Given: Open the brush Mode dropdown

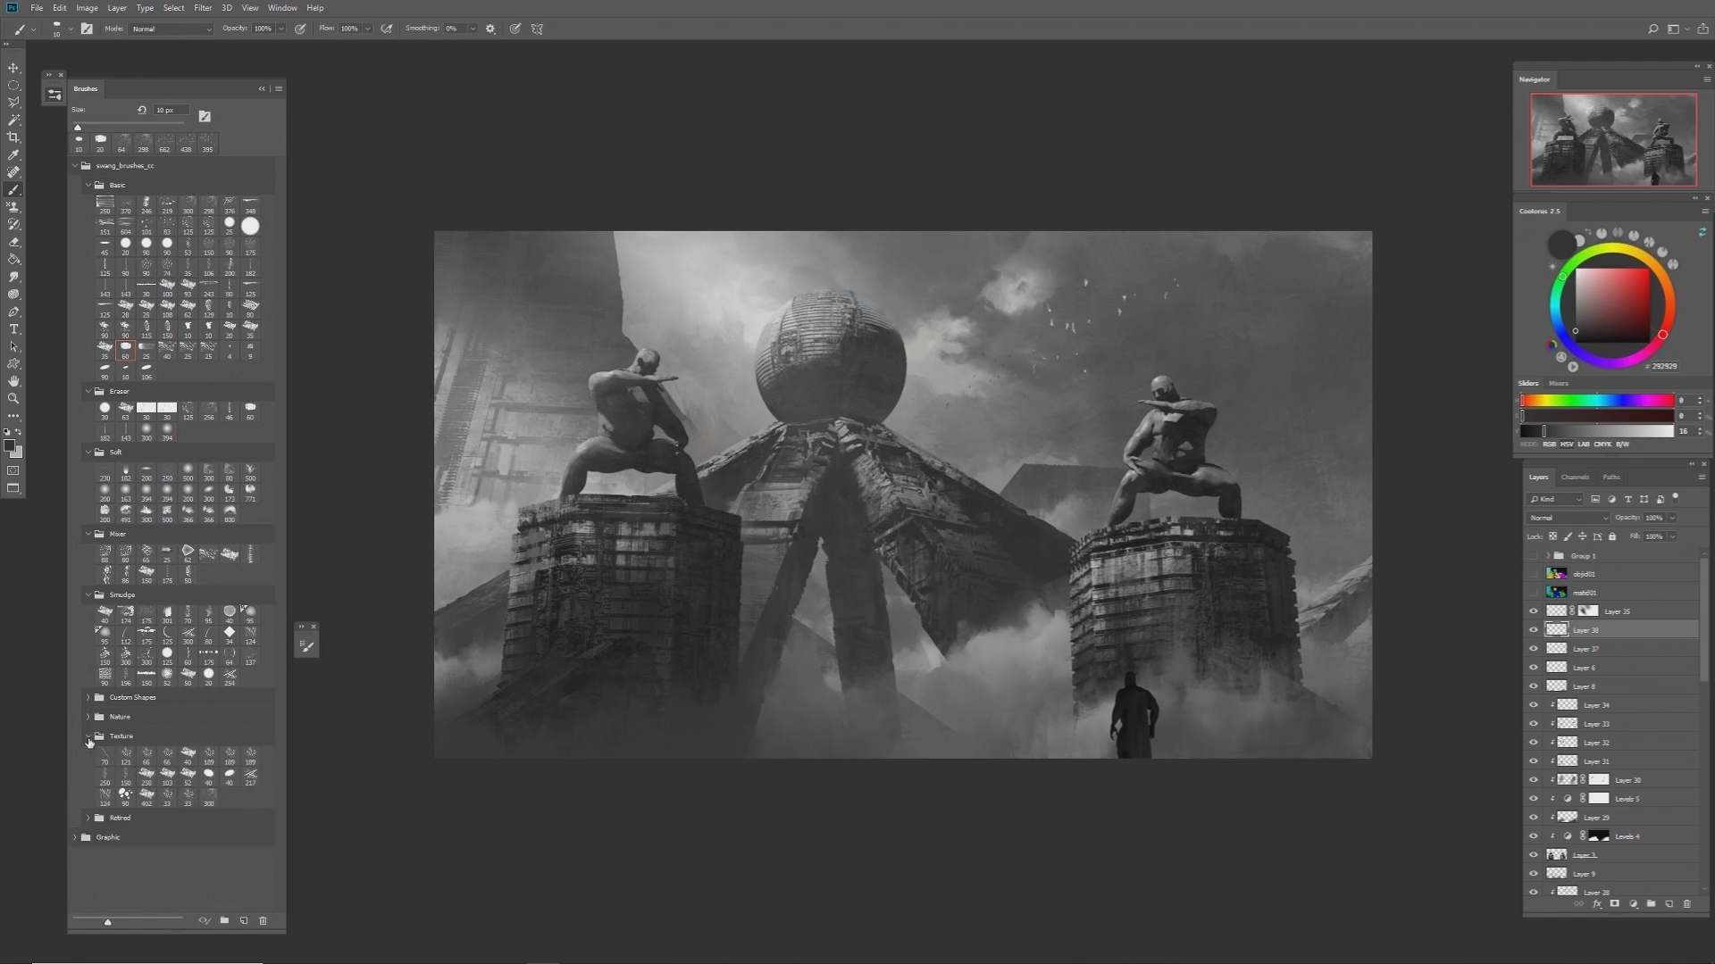Looking at the screenshot, I should (171, 29).
